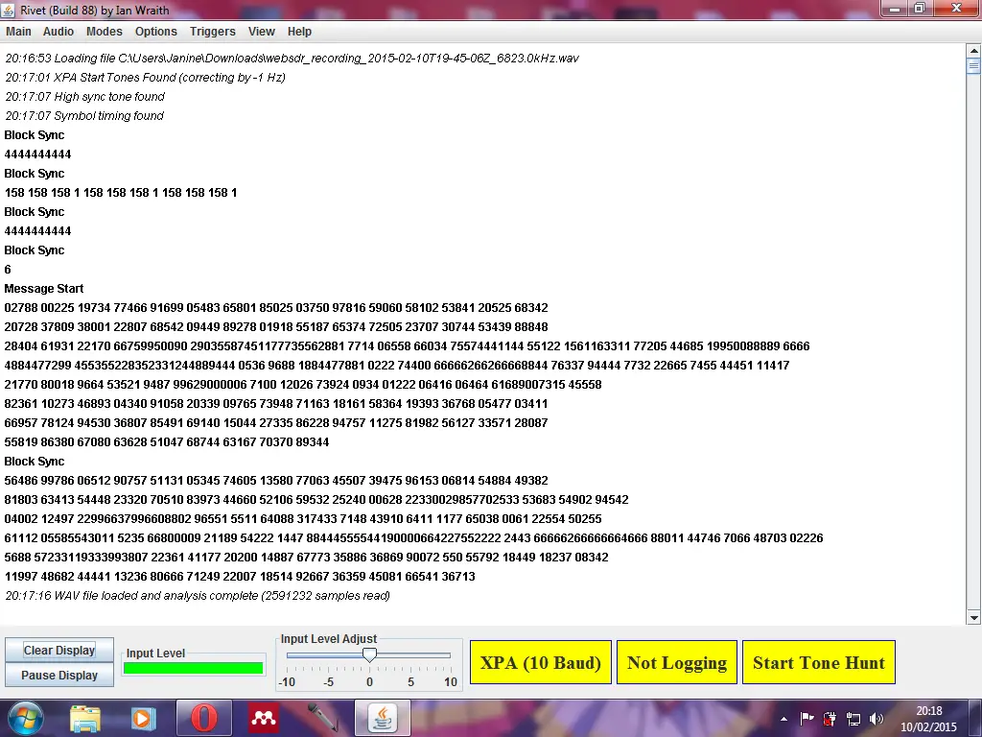The width and height of the screenshot is (982, 737).
Task: Open the Action Center flag icon
Action: (807, 718)
